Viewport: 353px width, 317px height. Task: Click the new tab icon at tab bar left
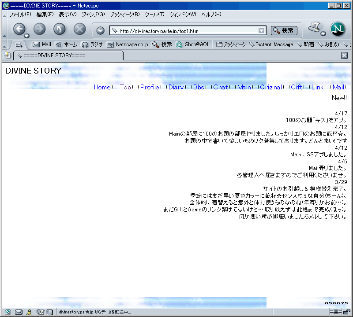pos(7,55)
